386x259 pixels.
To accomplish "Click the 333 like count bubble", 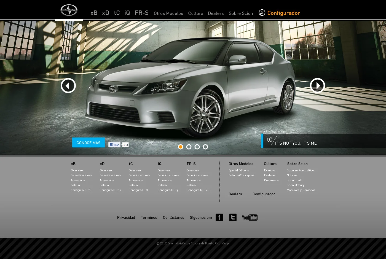I will (x=125, y=145).
